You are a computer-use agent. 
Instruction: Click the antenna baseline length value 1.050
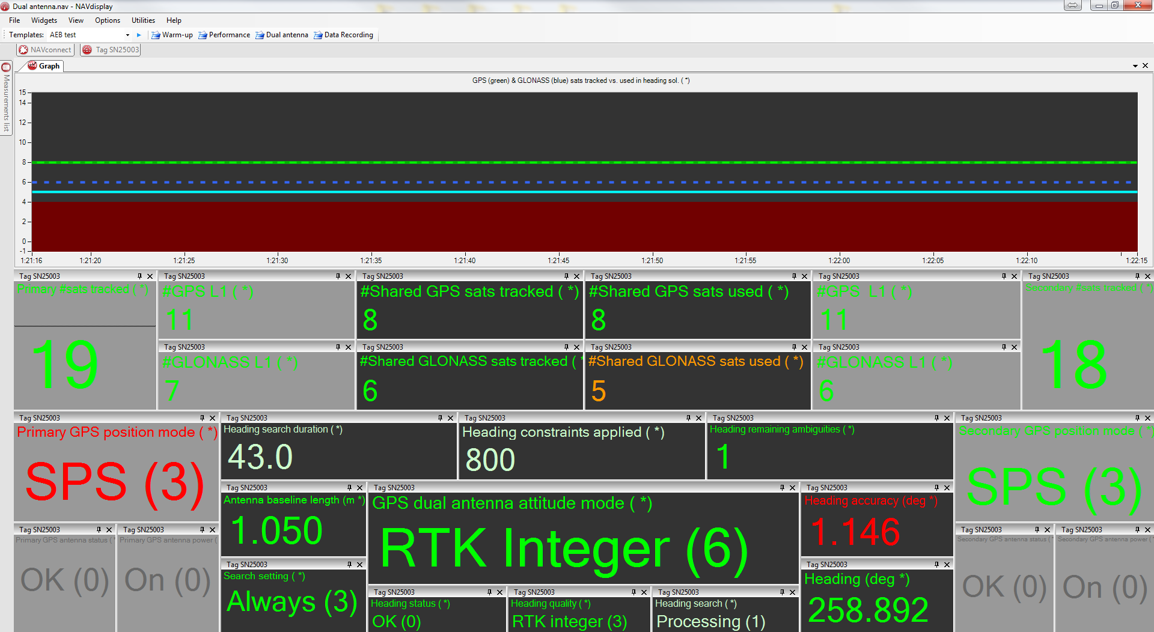(276, 531)
